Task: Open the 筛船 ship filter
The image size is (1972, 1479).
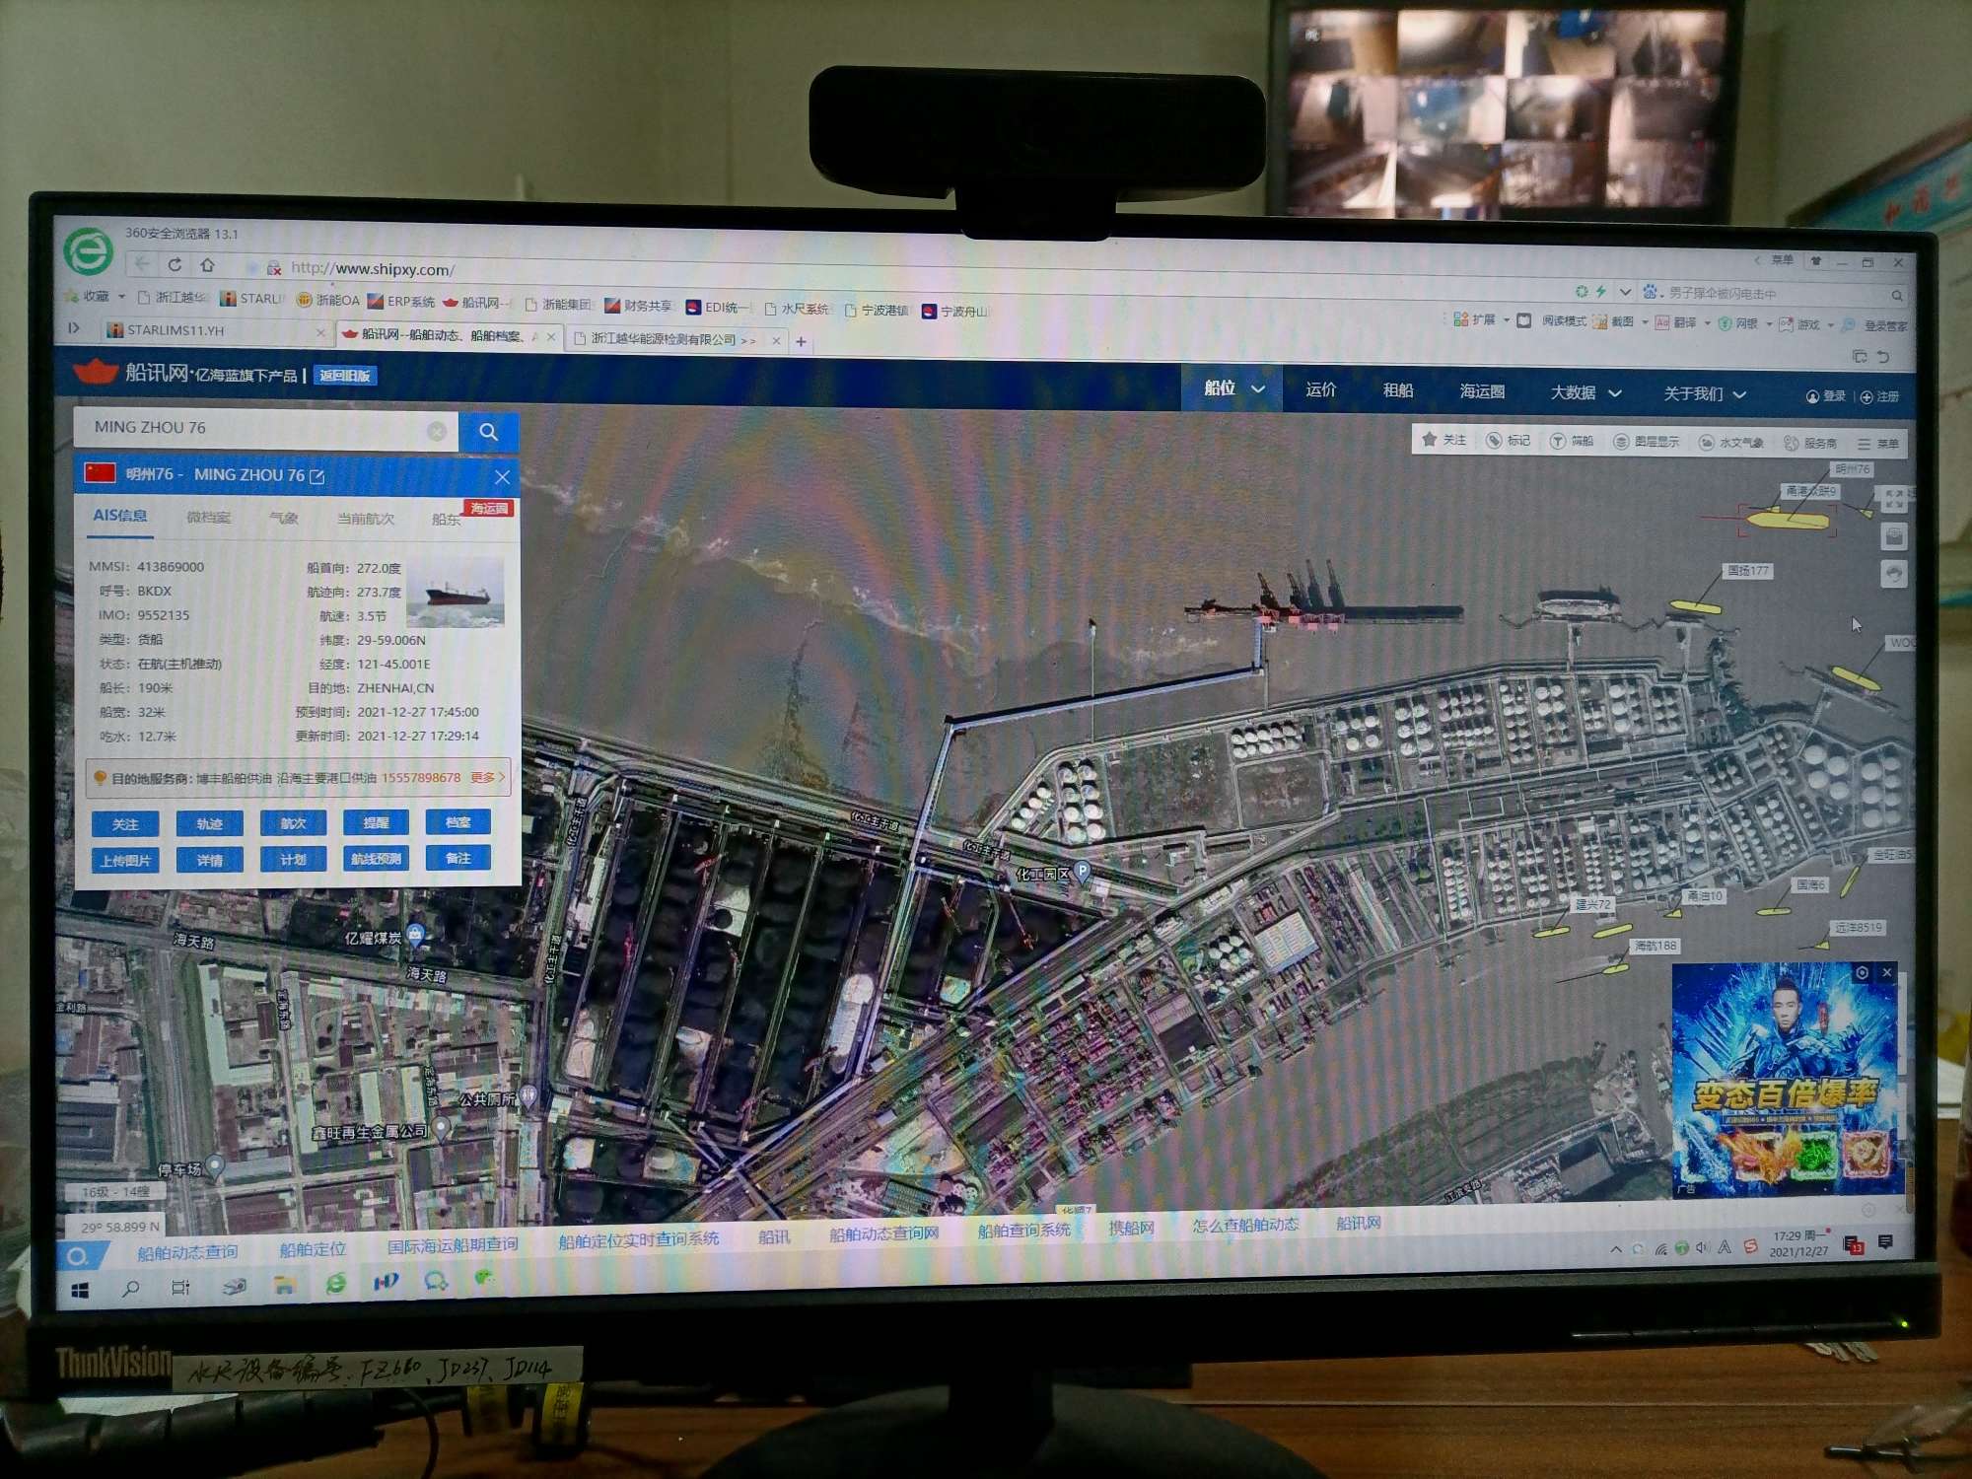Action: coord(1572,441)
